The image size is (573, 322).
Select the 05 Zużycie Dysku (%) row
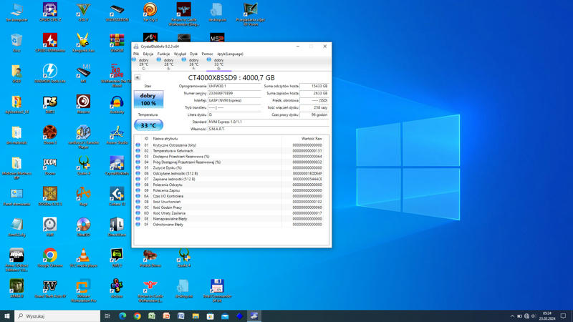click(x=231, y=167)
